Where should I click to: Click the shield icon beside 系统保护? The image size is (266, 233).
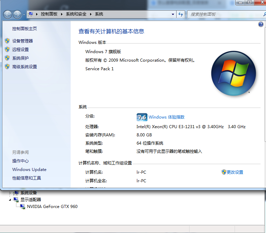(7, 58)
